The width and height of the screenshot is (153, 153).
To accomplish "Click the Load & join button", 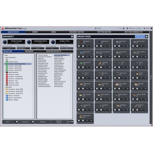I will coord(25,122).
